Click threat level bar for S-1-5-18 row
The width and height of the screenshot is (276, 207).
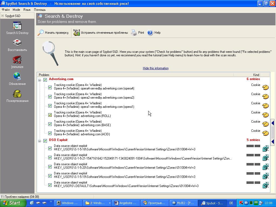pos(253,146)
